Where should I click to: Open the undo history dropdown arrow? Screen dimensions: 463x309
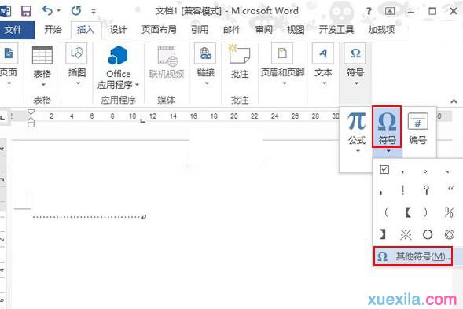(x=58, y=11)
